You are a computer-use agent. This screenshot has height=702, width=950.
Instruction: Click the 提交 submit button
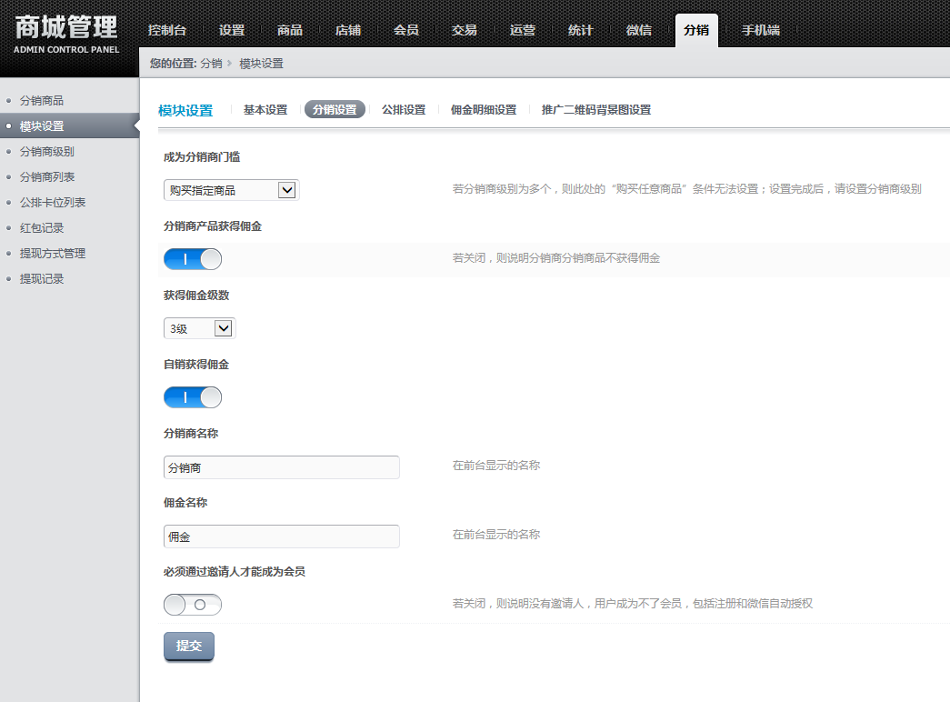(189, 646)
